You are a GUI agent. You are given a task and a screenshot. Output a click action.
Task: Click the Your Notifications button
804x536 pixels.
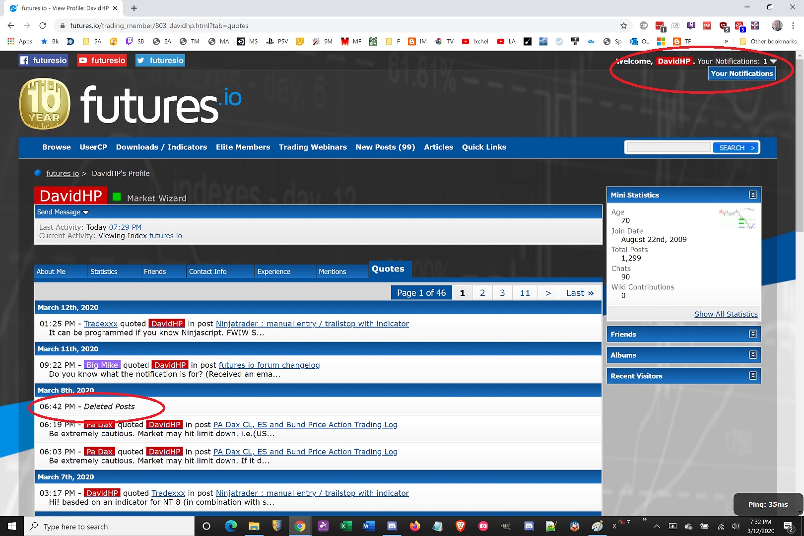[x=742, y=73]
